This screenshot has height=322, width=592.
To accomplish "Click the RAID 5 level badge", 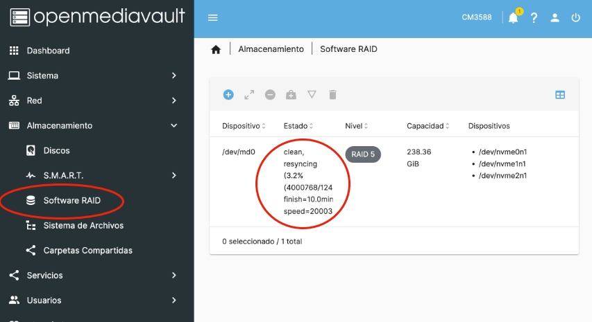I will [x=363, y=154].
